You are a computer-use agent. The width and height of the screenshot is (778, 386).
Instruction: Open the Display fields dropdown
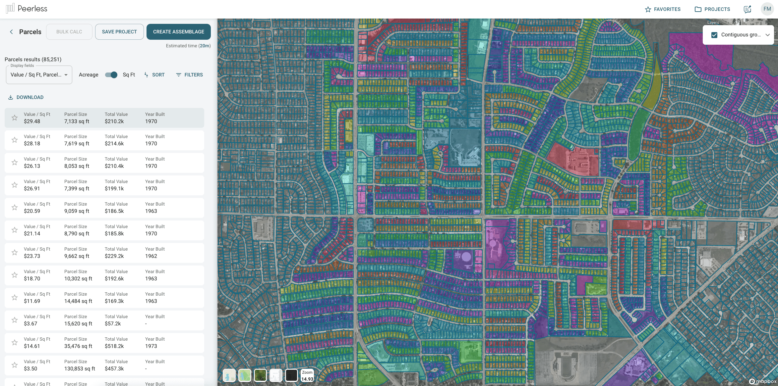coord(39,75)
